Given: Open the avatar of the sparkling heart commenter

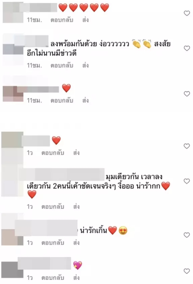Looking at the screenshot, I should (12, 270).
